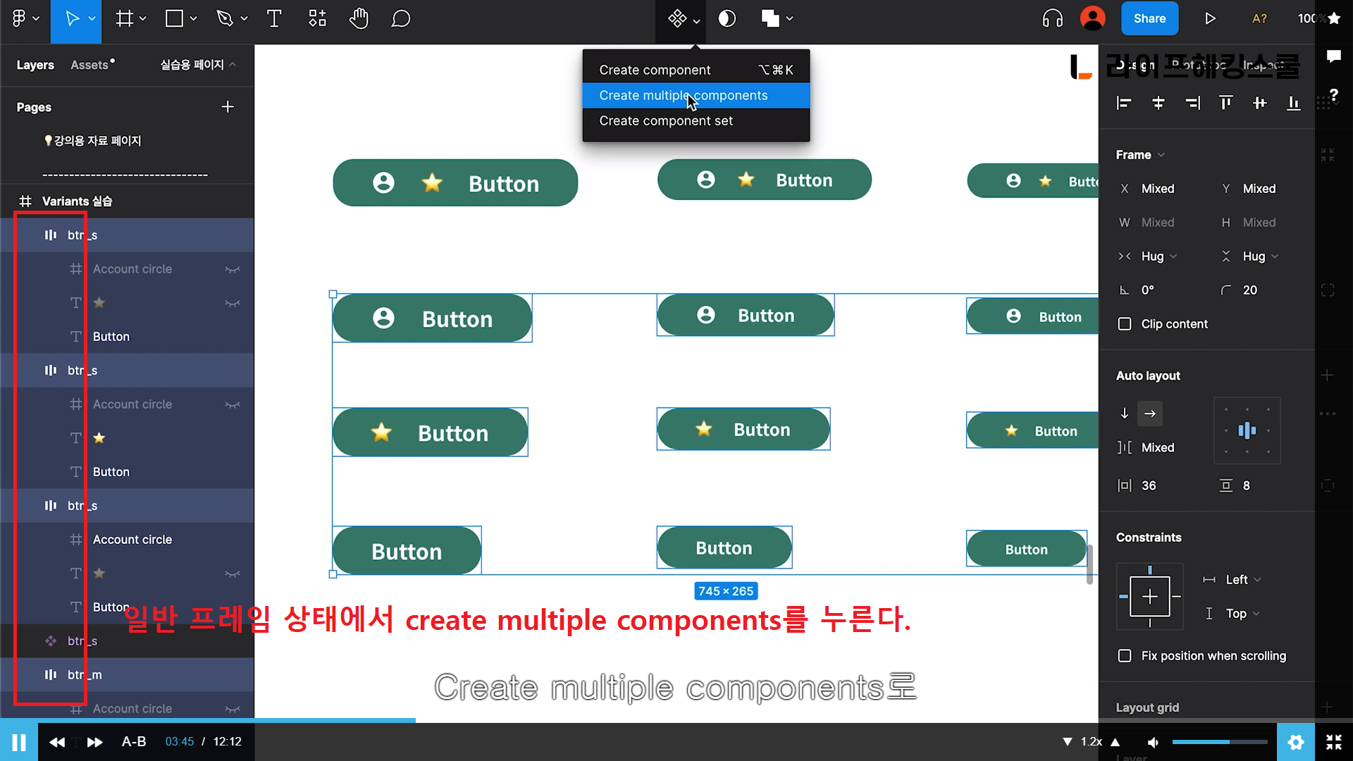Select the Text tool in the toolbar
The width and height of the screenshot is (1353, 761).
274,19
